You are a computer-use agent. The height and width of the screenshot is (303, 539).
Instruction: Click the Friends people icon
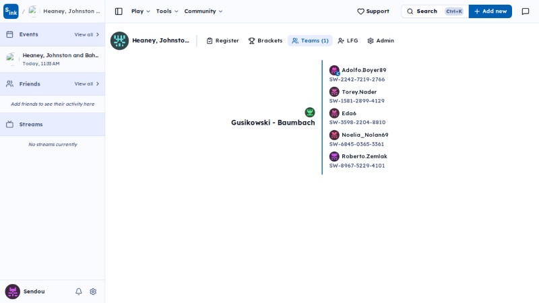pyautogui.click(x=9, y=83)
